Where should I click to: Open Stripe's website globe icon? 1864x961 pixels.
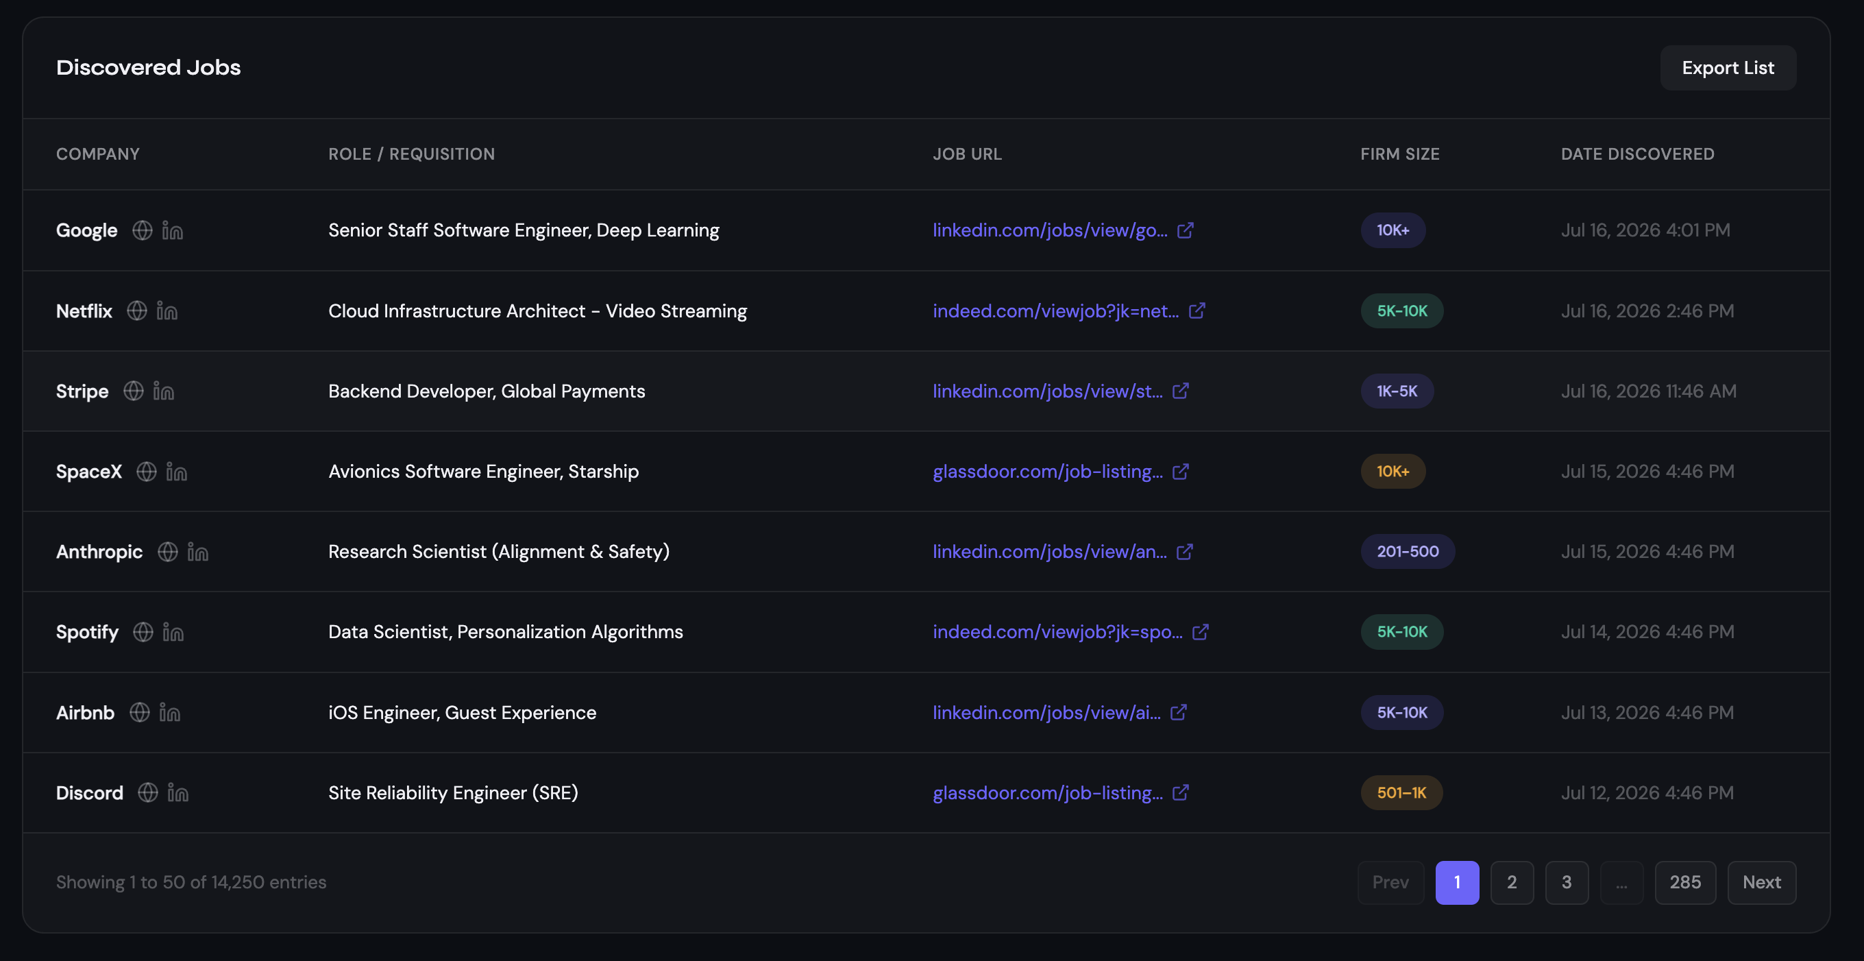[133, 391]
